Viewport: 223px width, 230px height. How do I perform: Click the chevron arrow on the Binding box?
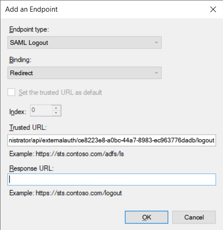pyautogui.click(x=156, y=73)
